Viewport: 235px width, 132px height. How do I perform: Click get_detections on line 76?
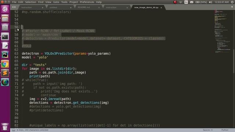(x=86, y=103)
